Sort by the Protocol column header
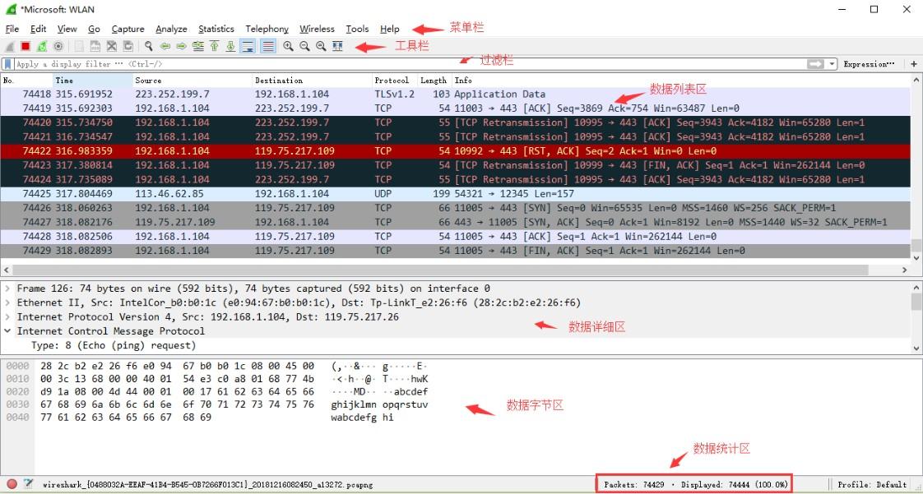923x494 pixels. point(394,81)
